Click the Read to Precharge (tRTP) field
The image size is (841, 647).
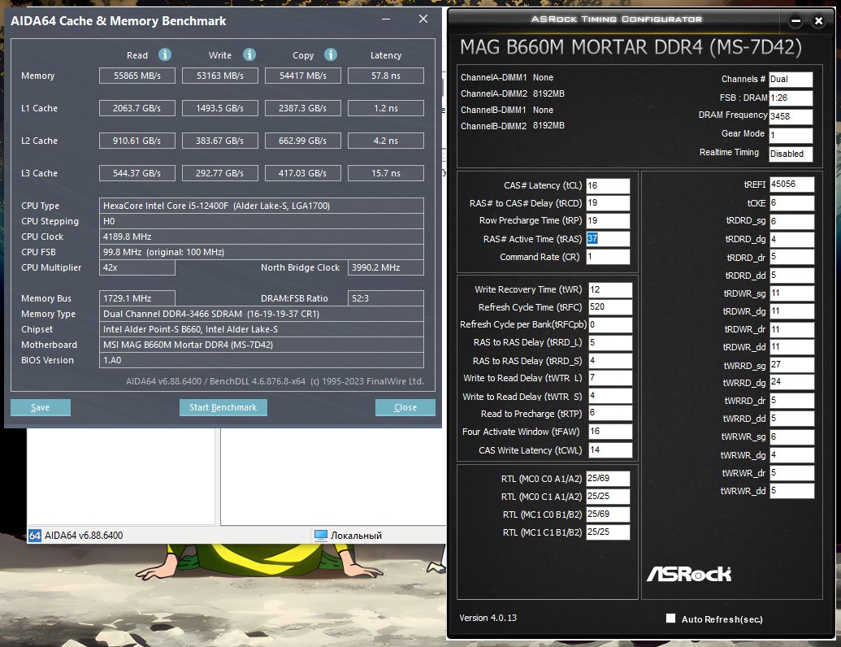(610, 414)
